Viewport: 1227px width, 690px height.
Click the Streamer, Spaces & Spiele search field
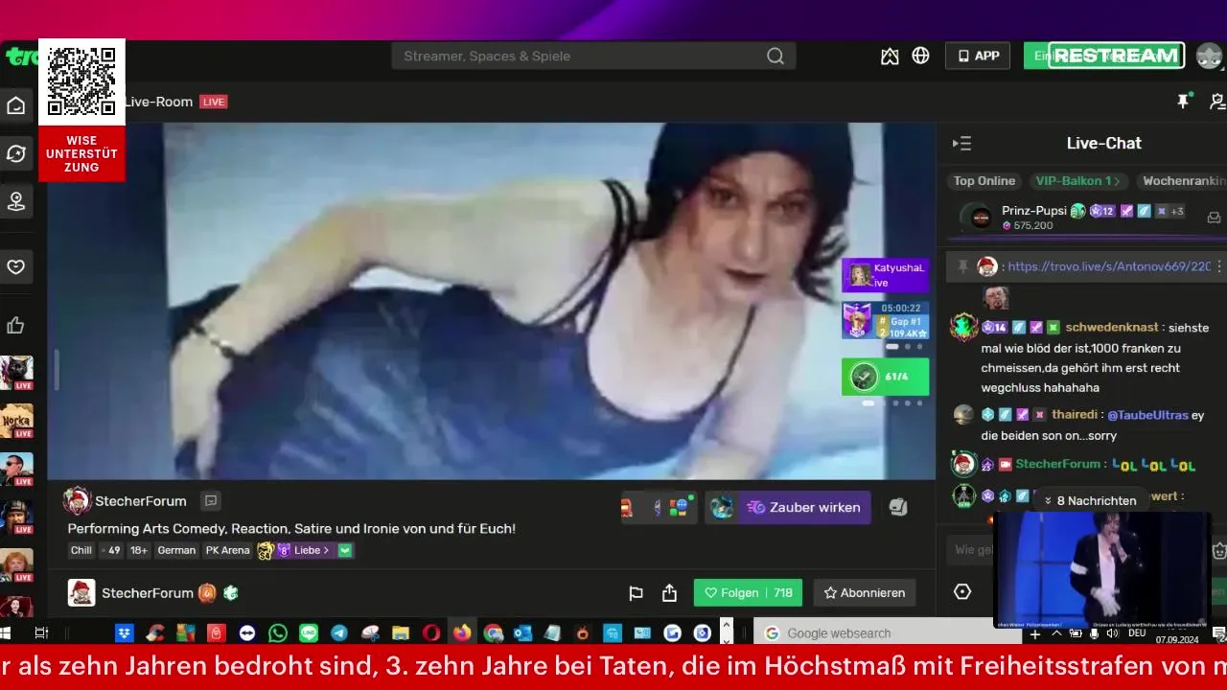pos(593,56)
